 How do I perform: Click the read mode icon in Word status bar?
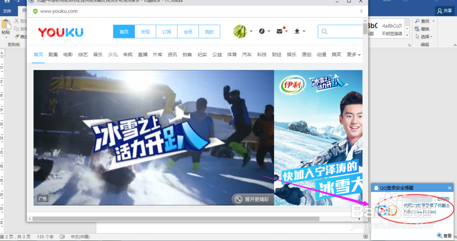(x=366, y=236)
